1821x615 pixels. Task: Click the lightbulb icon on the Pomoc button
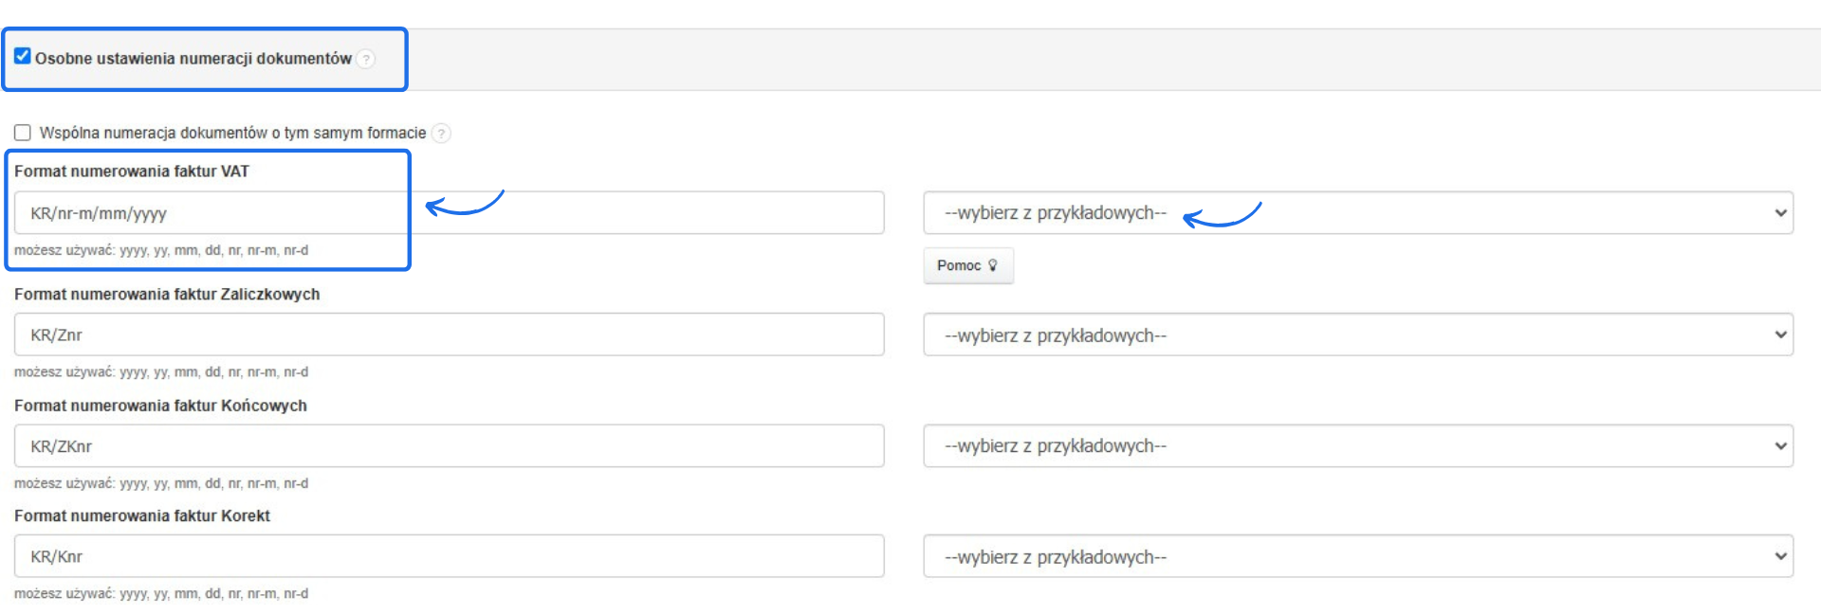[x=992, y=265]
